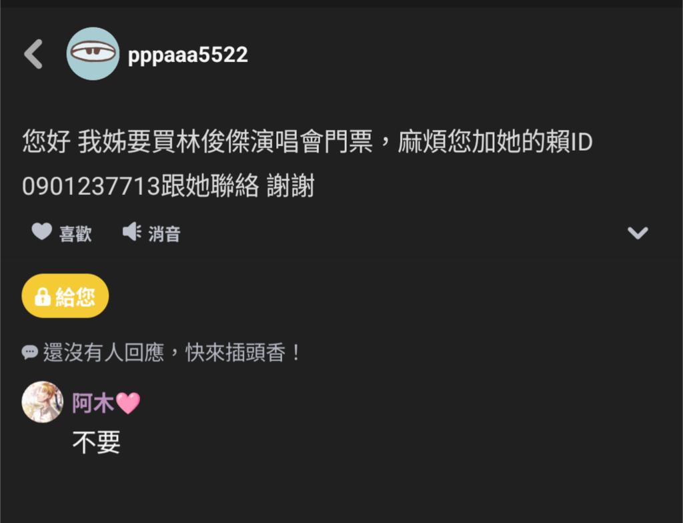Open pppaaa5522's eye avatar picture
The height and width of the screenshot is (523, 683).
point(93,53)
